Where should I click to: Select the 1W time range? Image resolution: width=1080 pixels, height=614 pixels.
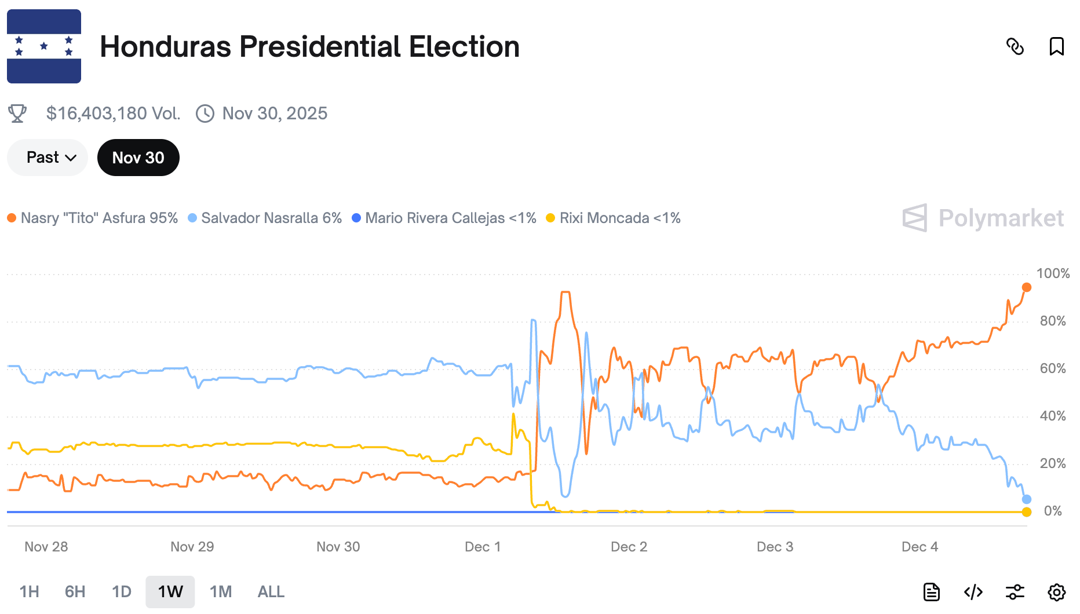(170, 592)
